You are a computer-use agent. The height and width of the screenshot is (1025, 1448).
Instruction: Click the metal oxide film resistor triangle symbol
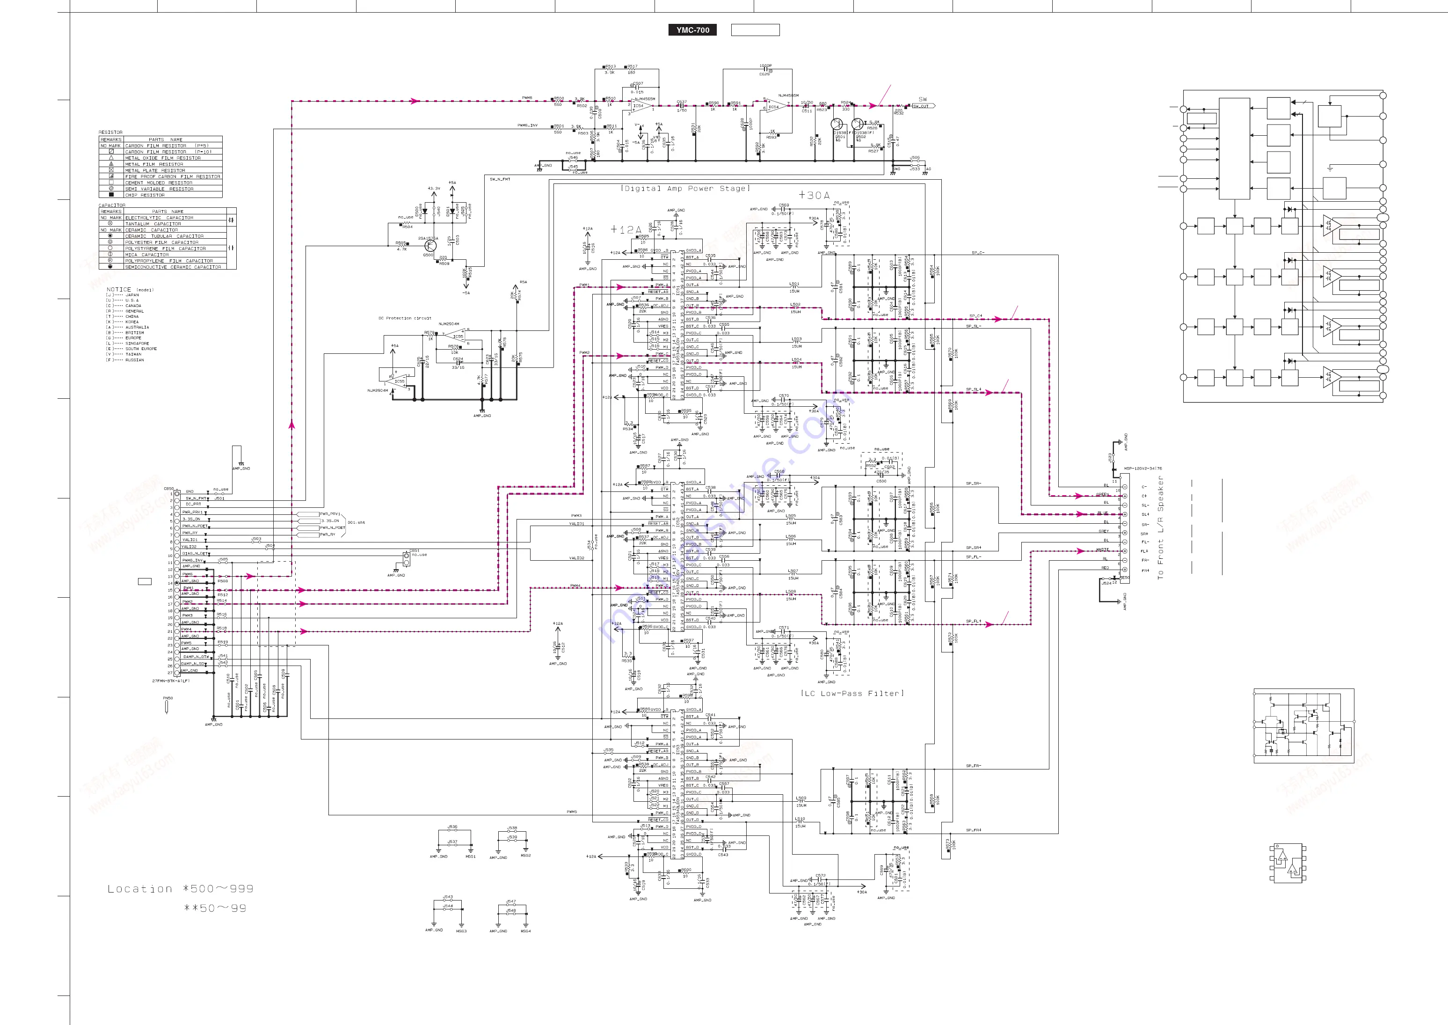(x=111, y=158)
